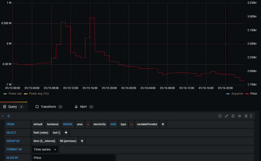
Task: Click the drag handle of query C
Action: pos(251,116)
